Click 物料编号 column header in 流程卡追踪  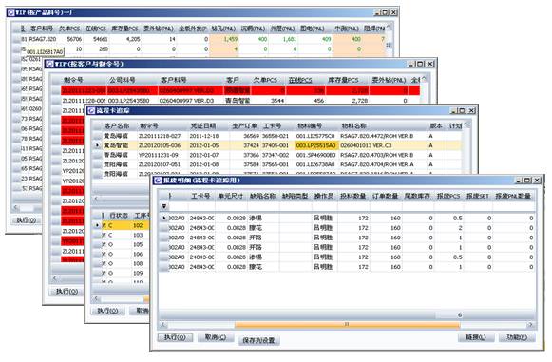(x=310, y=125)
